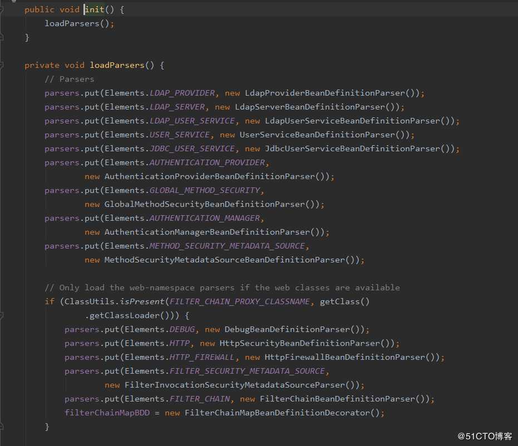This screenshot has width=518, height=446.
Task: Click UserServiceBeanDefinitionParser class name
Action: (x=317, y=135)
